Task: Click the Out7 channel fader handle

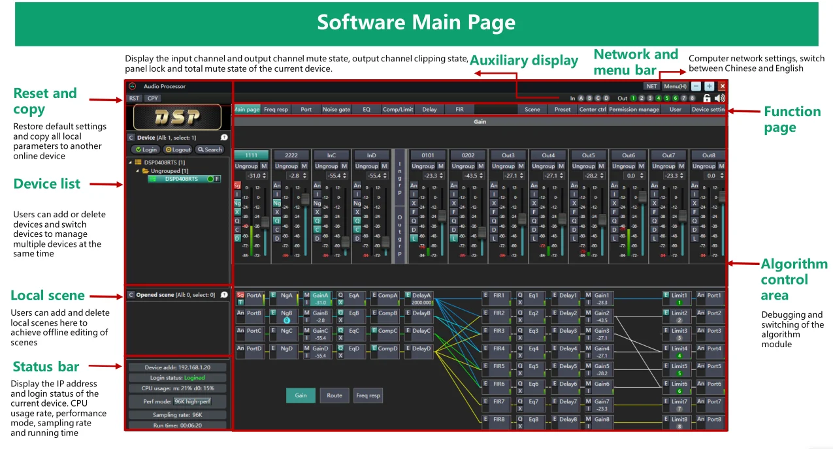Action: 683,215
